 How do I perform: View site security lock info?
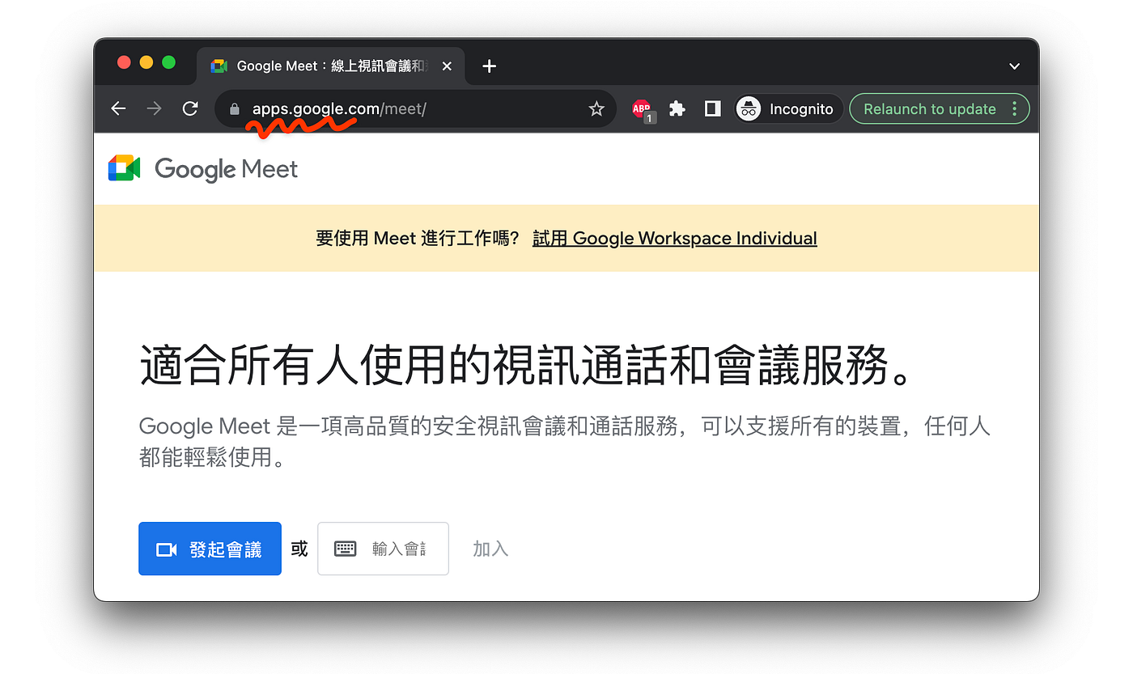(x=235, y=109)
